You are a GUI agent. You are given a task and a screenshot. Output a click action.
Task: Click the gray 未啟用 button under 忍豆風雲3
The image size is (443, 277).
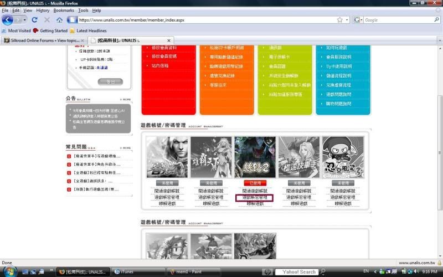[343, 183]
